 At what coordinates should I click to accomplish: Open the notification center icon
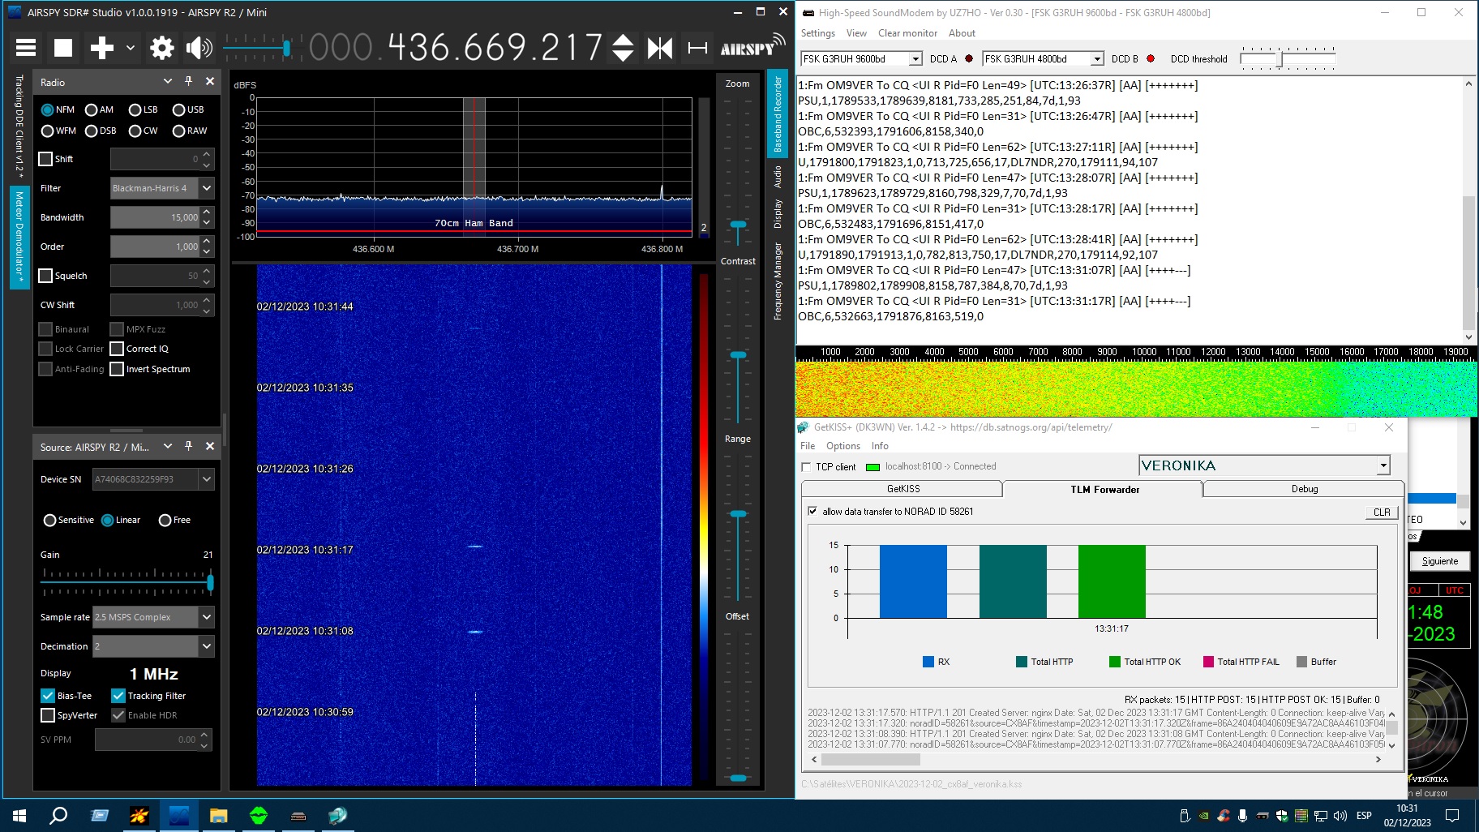click(1452, 816)
